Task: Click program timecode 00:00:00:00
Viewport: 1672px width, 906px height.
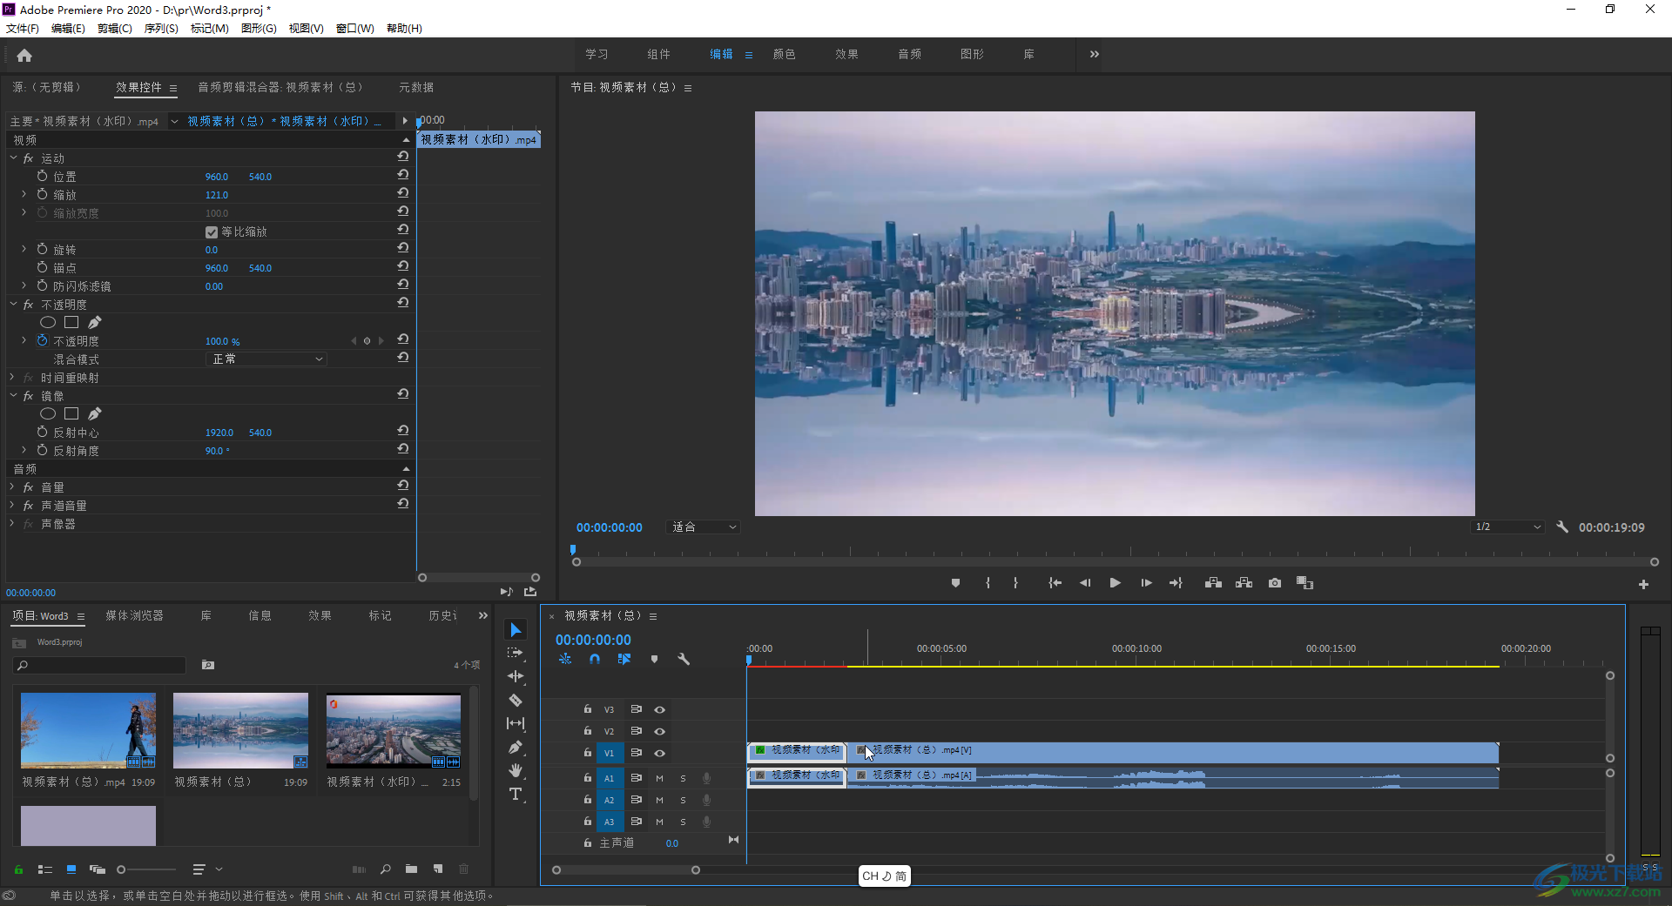Action: (x=609, y=527)
